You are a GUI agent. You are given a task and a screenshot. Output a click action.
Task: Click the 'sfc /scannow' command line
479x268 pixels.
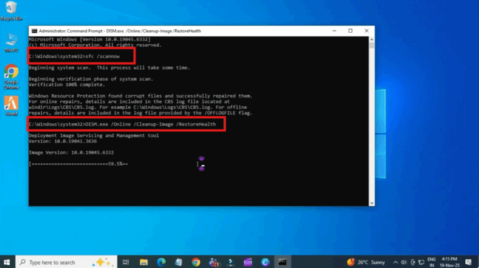pos(74,56)
